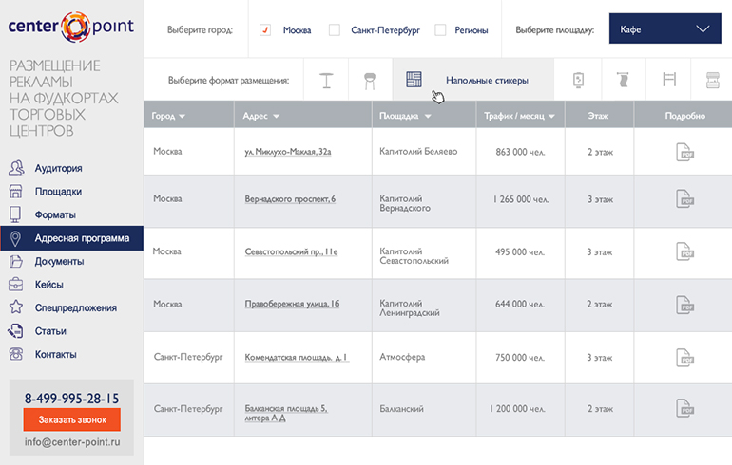
Task: Open address Севастопольский пр., 11е
Action: point(291,251)
